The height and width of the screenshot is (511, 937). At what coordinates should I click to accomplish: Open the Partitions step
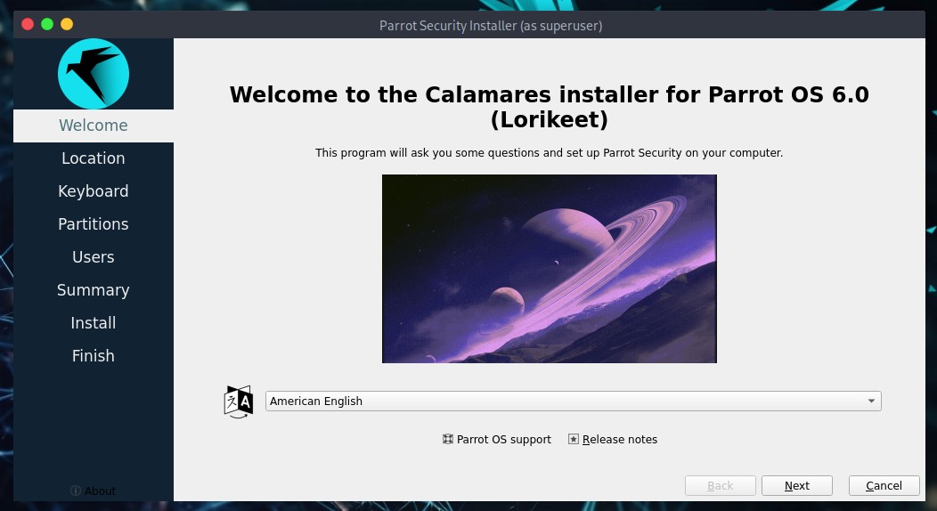94,223
